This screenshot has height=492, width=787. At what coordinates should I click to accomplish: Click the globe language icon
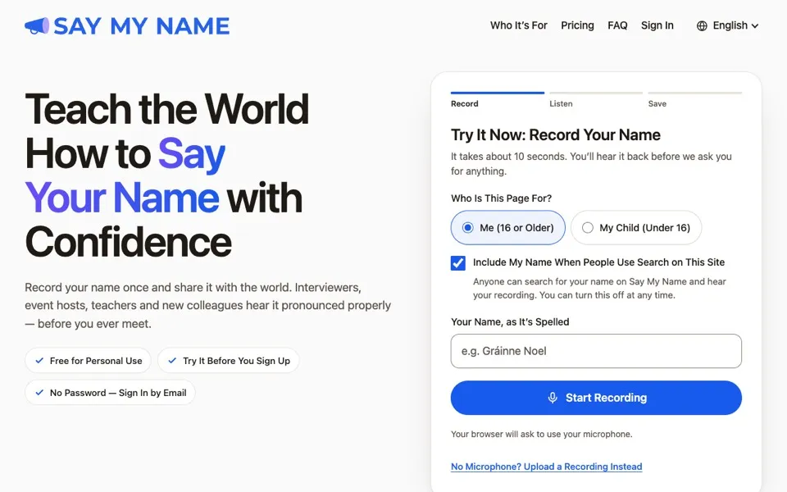(702, 25)
